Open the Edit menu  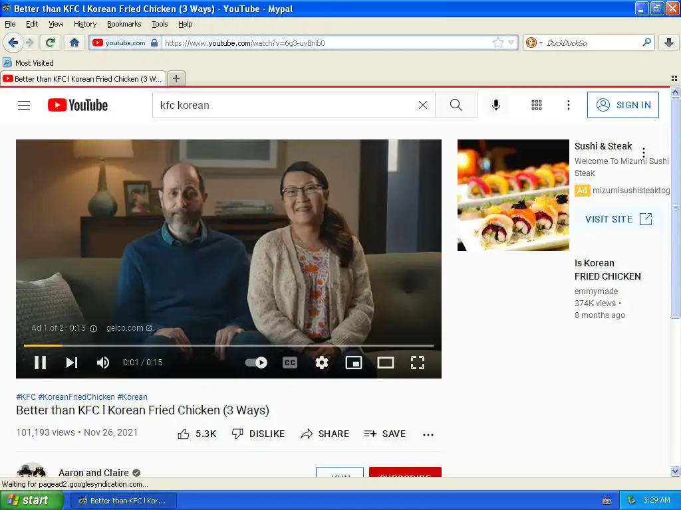click(x=32, y=24)
